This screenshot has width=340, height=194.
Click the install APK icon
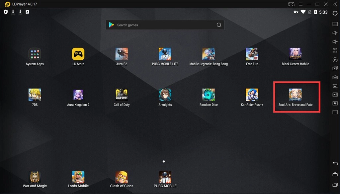335,77
